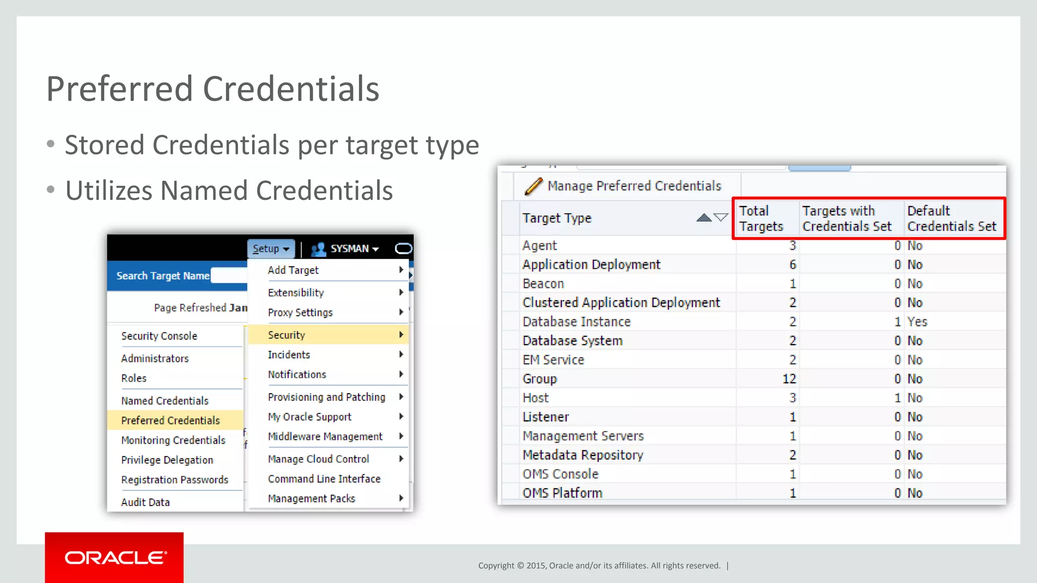Expand the Notifications submenu arrow

tap(401, 374)
